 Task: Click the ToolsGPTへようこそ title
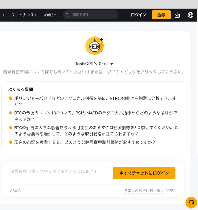[94, 64]
